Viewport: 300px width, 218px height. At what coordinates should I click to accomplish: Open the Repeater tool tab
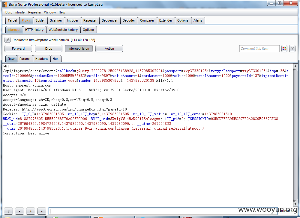[x=90, y=20]
